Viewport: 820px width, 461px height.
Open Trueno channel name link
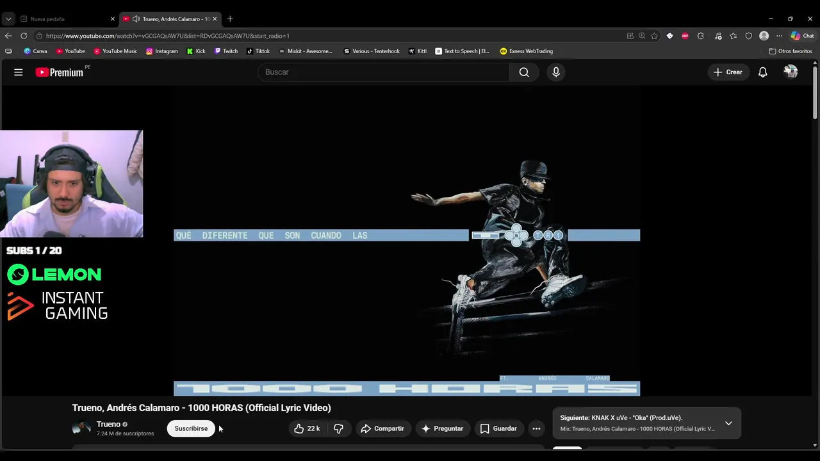click(108, 425)
